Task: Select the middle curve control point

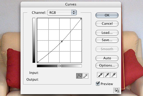Action: (62, 41)
